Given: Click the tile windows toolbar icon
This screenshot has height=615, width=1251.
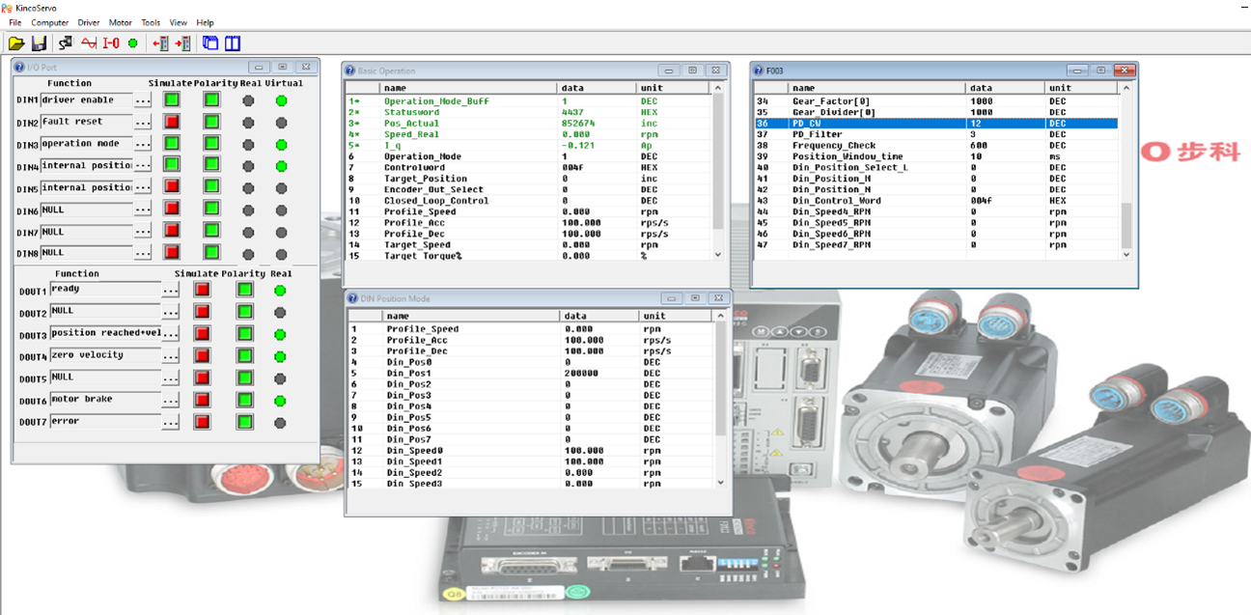Looking at the screenshot, I should 233,43.
